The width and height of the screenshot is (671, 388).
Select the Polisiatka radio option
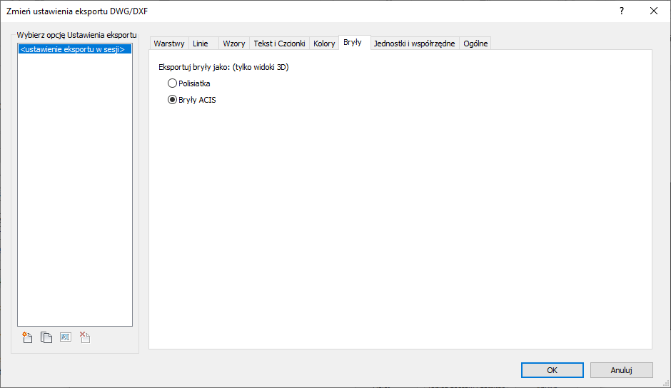tap(172, 83)
